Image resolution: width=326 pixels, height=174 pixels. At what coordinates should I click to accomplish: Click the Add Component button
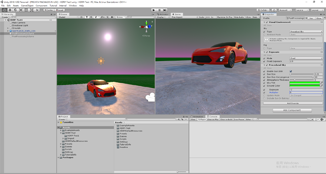(x=292, y=110)
